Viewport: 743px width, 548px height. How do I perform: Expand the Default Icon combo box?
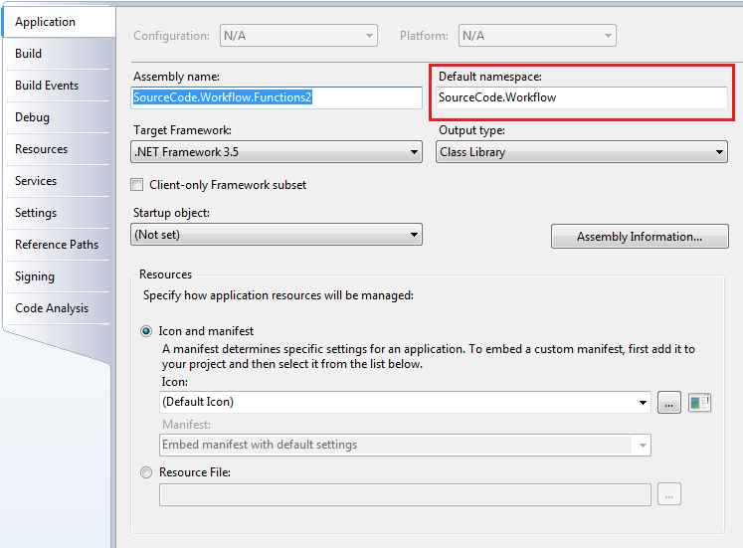(405, 402)
